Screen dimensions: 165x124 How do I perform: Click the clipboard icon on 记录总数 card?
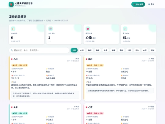click(13, 29)
